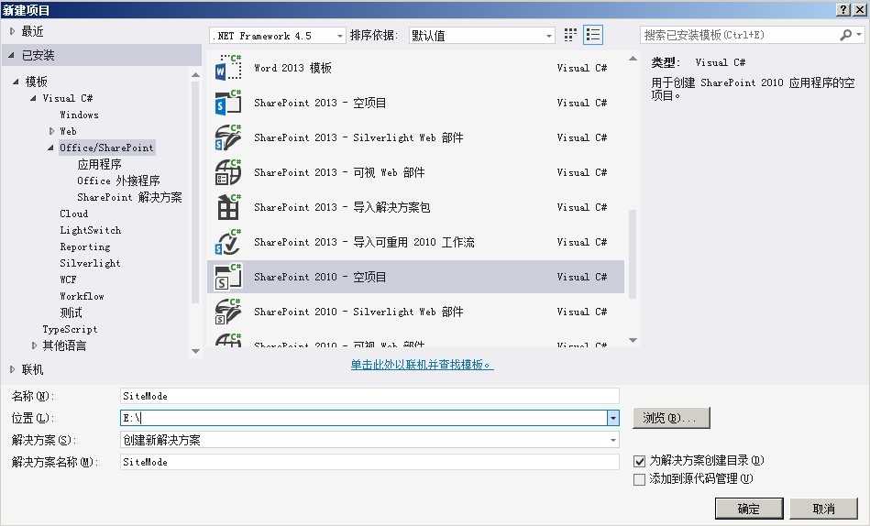Select Office 外接程序 tree item
The image size is (870, 526).
(119, 181)
